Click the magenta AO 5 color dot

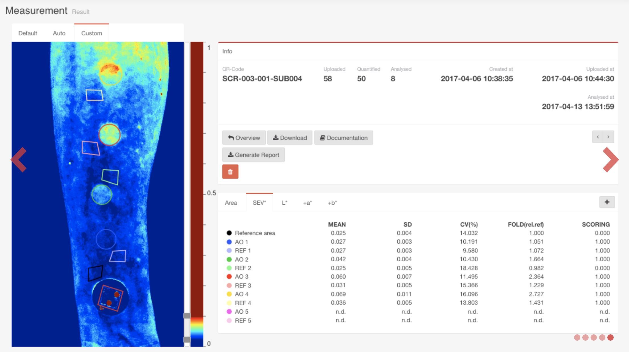(x=229, y=312)
